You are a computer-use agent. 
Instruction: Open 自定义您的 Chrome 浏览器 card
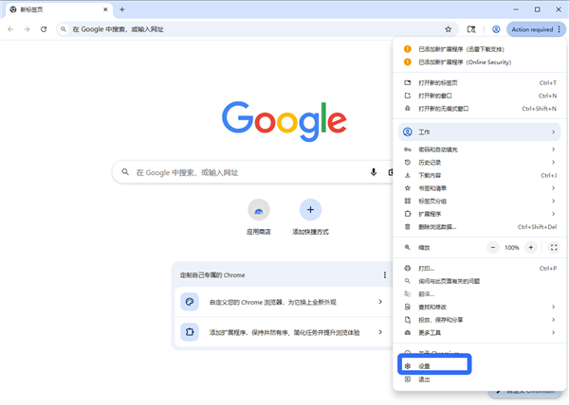coord(282,302)
